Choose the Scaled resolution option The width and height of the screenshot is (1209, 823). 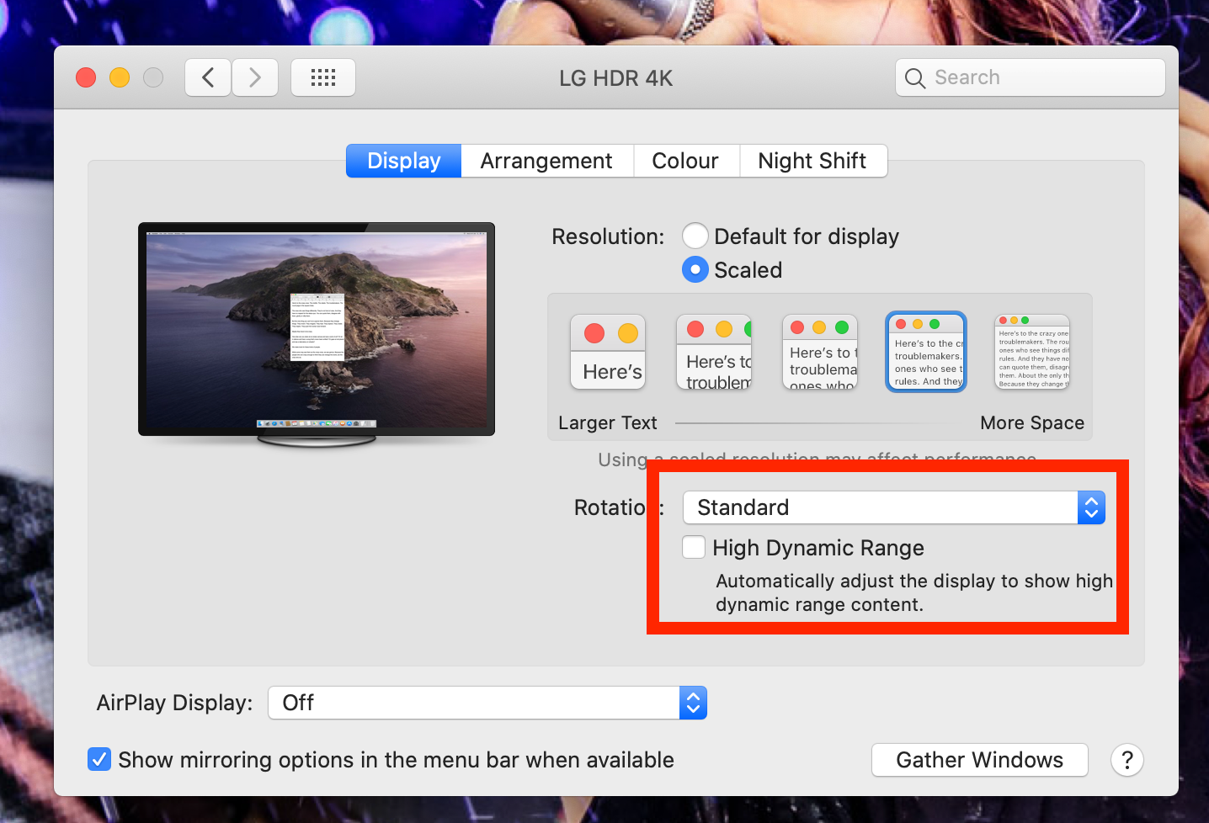click(x=695, y=269)
